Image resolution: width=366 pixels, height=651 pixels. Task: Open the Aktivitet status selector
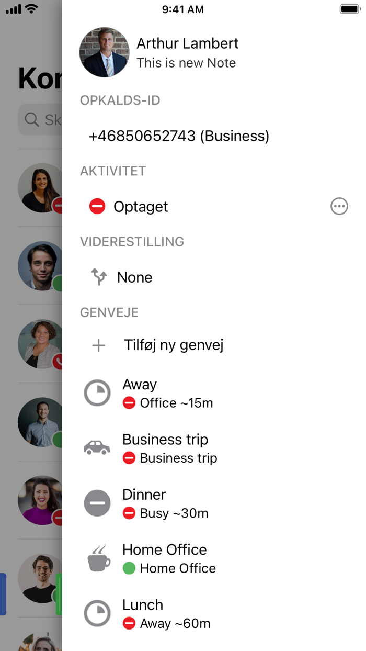click(141, 206)
